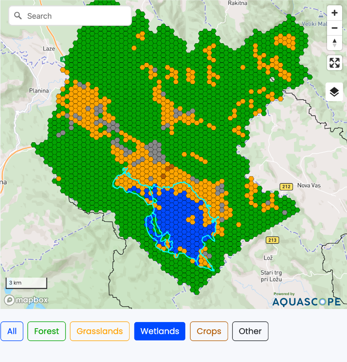347x362 pixels.
Task: Filter map by Crops
Action: click(209, 331)
